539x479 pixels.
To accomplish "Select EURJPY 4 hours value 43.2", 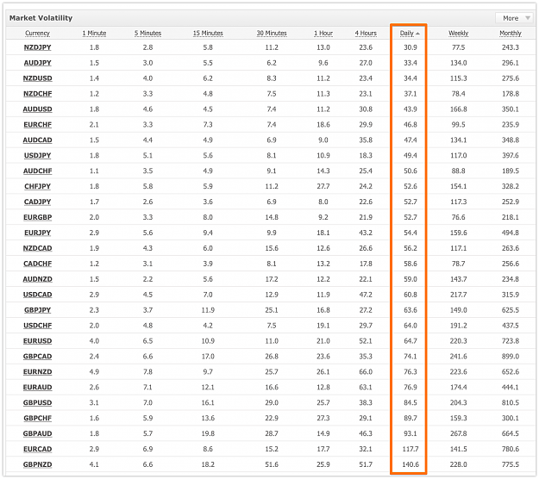I will [366, 233].
